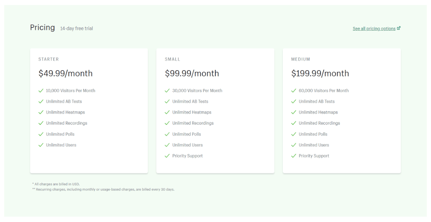Click Unlimited AB Tests in Small plan

pyautogui.click(x=190, y=101)
